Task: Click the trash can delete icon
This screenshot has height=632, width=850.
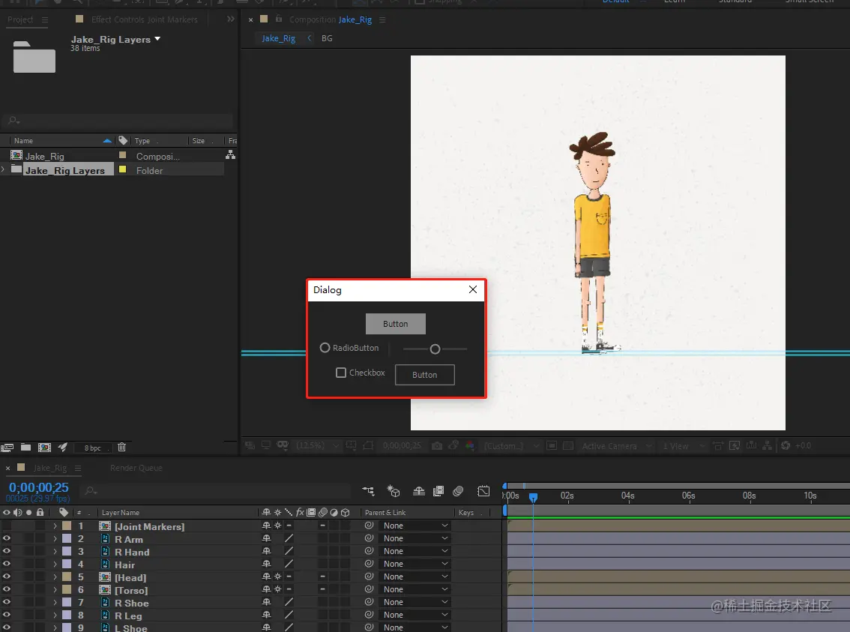Action: [x=122, y=448]
